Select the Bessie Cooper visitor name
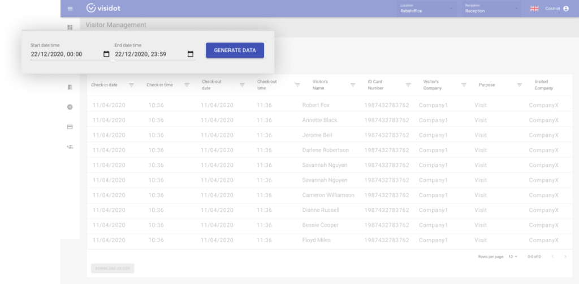This screenshot has width=579, height=284. click(320, 225)
